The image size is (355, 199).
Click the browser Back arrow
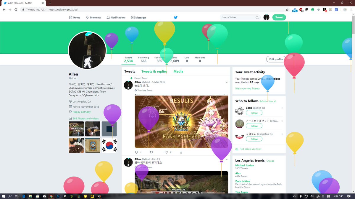[x=4, y=9]
